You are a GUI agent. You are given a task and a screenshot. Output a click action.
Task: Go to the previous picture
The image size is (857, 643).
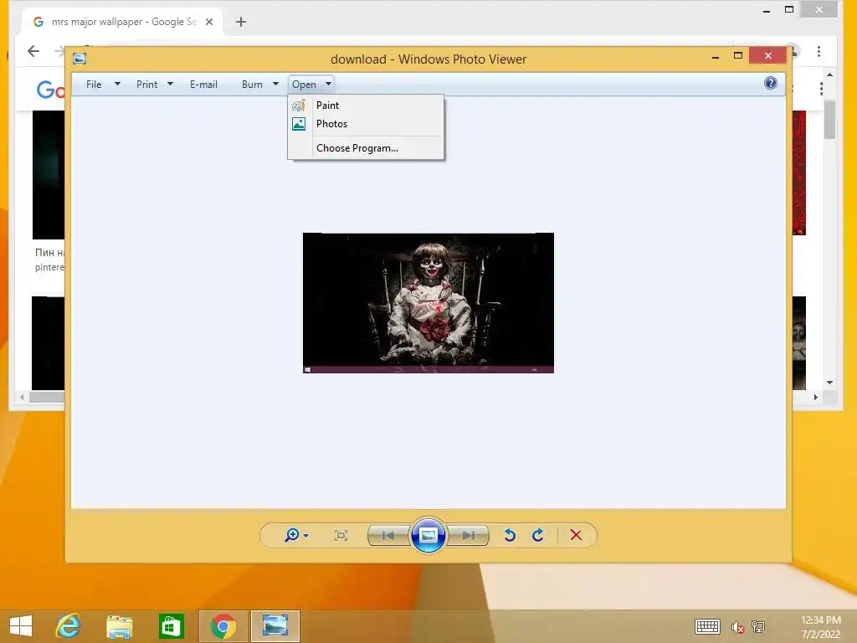point(388,535)
